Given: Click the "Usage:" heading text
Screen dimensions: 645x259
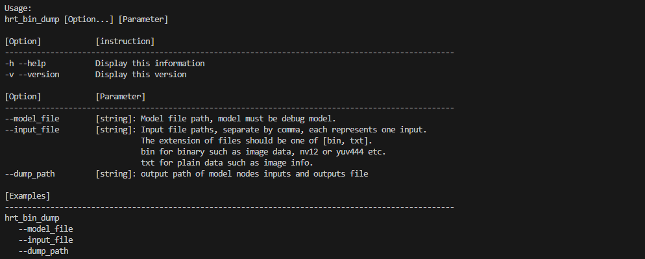Looking at the screenshot, I should (18, 8).
